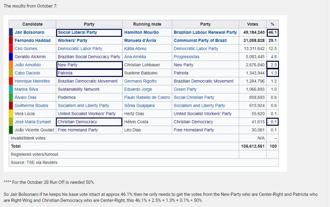Click the Fernando Haddad candidate link
The image size is (330, 207).
click(x=32, y=40)
